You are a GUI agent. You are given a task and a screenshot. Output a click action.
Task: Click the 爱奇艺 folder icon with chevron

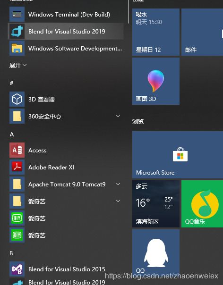click(x=17, y=201)
